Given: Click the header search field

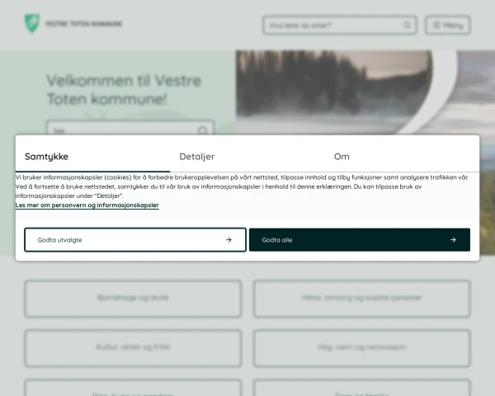Looking at the screenshot, I should click(339, 25).
